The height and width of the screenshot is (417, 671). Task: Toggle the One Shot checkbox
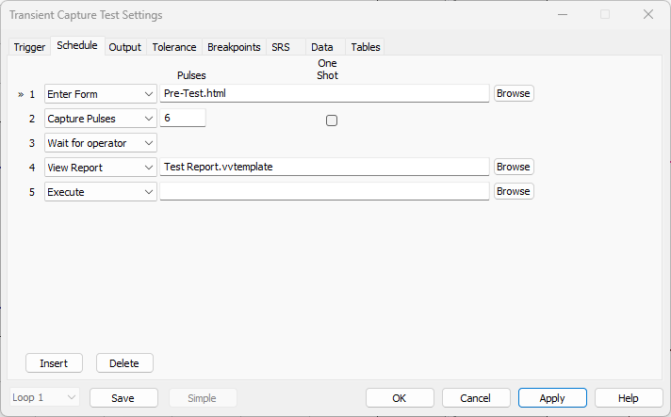tap(331, 120)
